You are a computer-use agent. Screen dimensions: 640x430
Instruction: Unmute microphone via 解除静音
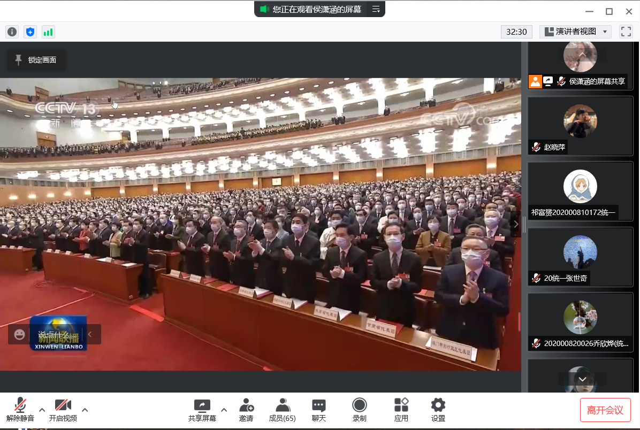pos(20,410)
